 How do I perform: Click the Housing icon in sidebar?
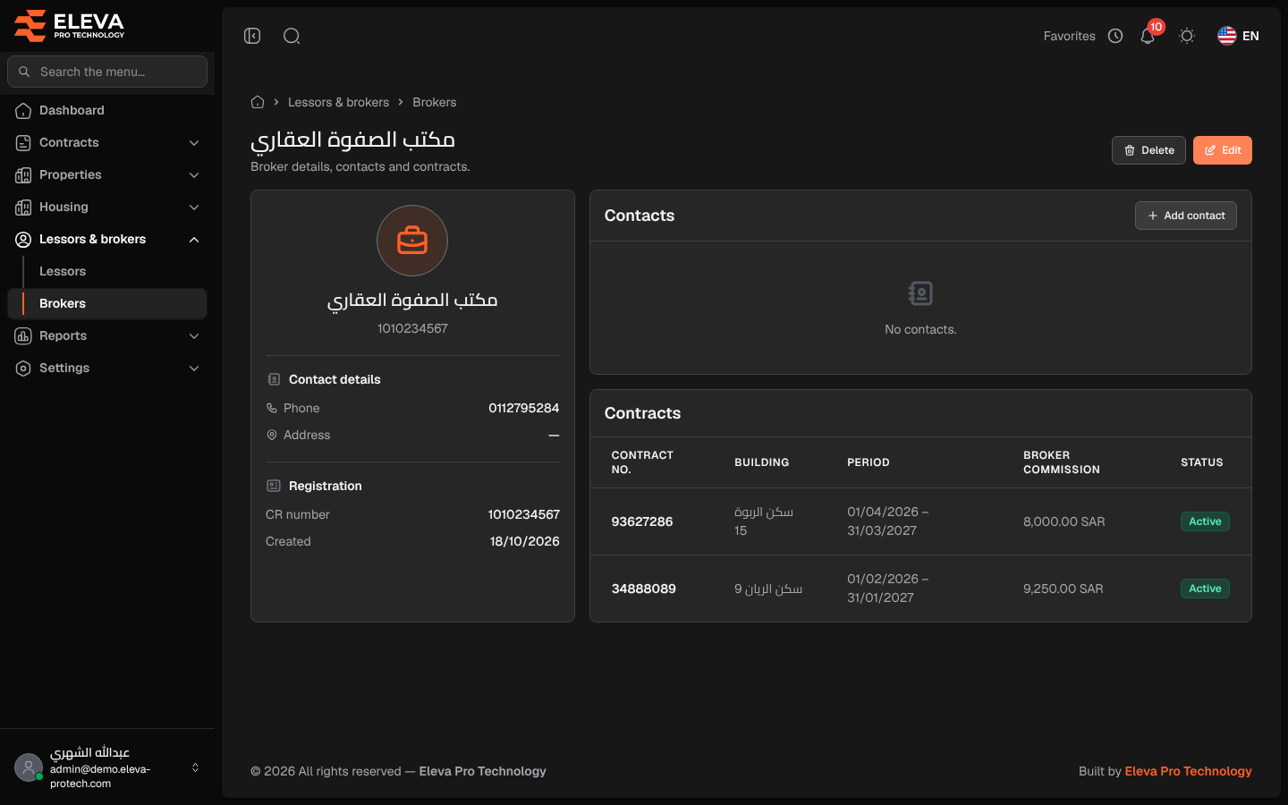[x=23, y=207]
